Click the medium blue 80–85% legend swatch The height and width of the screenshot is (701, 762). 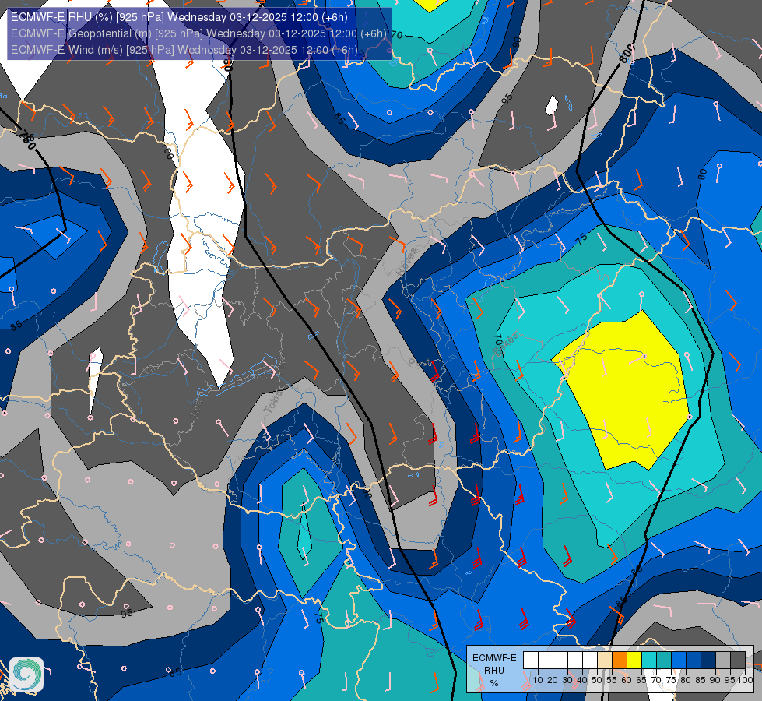click(694, 660)
